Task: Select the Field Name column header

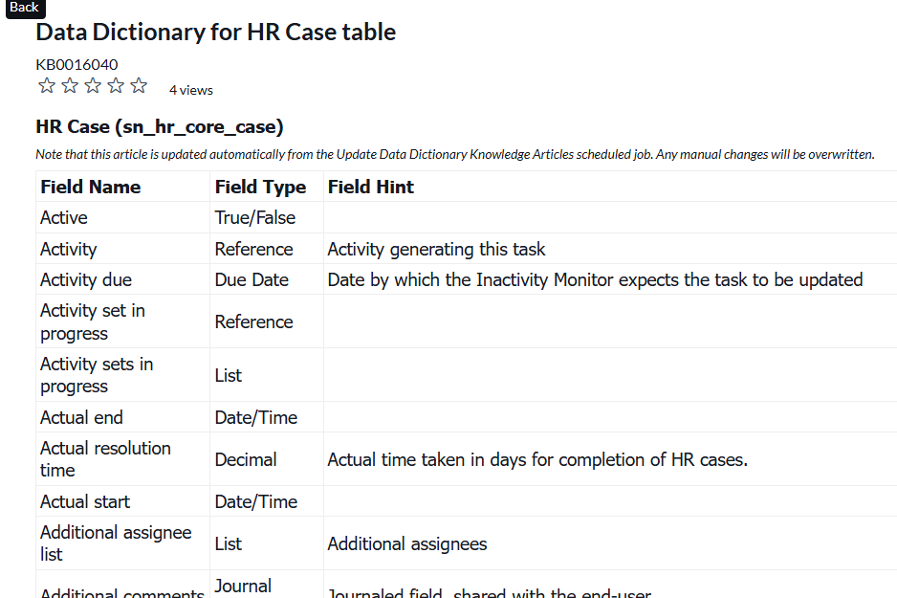Action: point(90,187)
